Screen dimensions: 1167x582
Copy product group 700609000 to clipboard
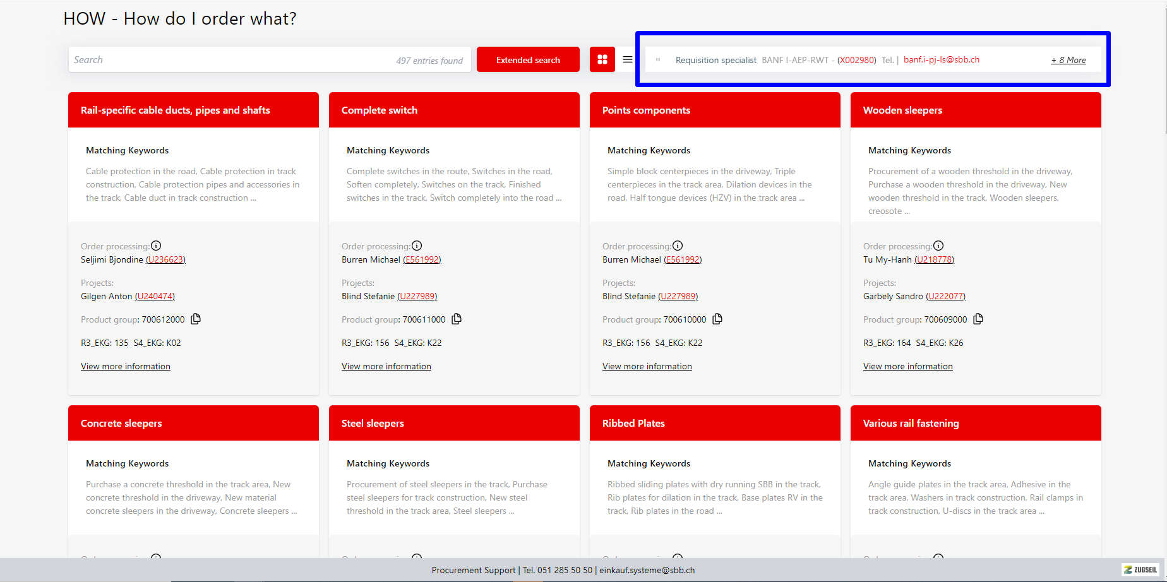coord(978,319)
